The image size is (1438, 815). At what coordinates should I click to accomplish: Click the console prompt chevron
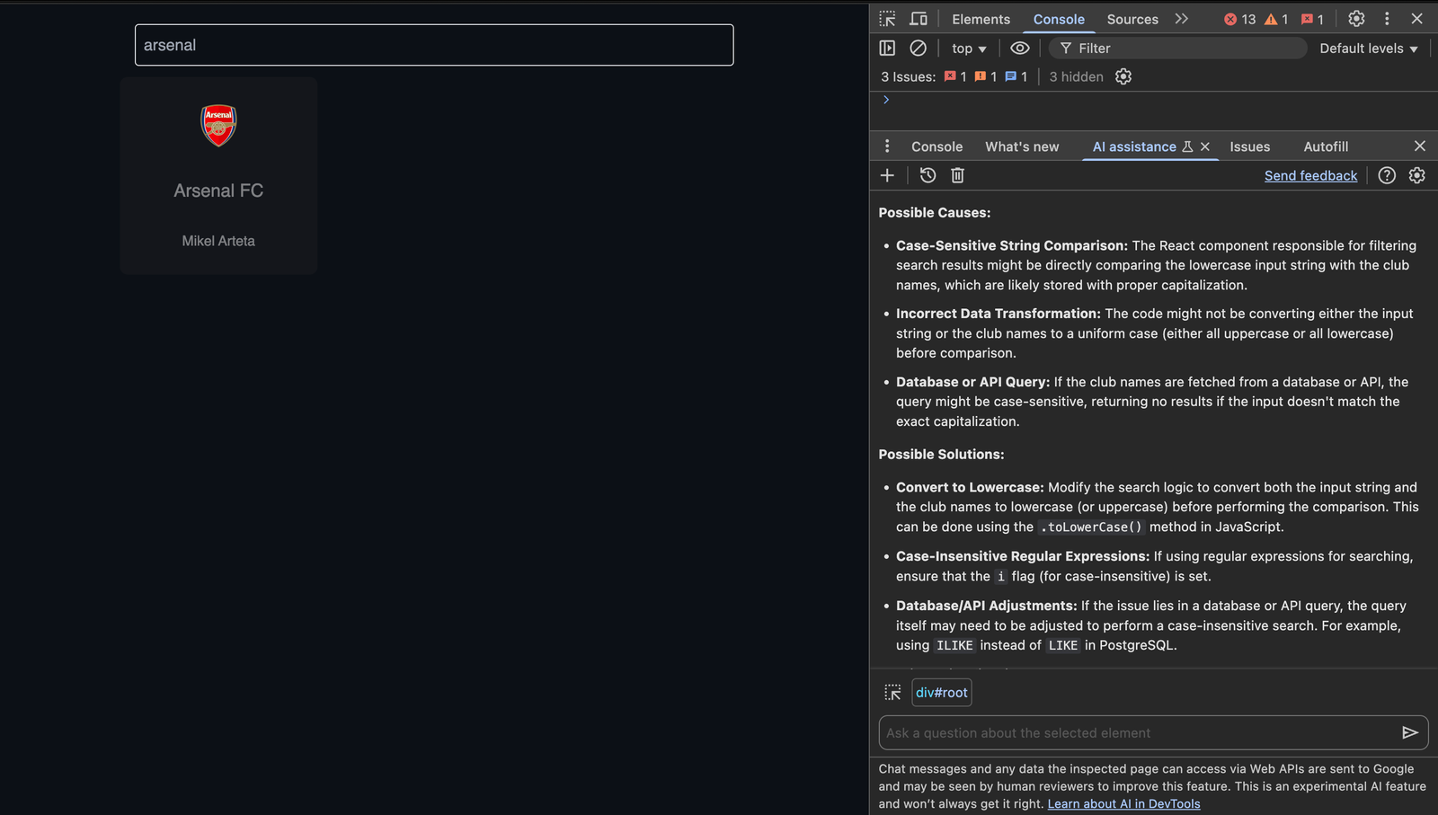tap(886, 100)
